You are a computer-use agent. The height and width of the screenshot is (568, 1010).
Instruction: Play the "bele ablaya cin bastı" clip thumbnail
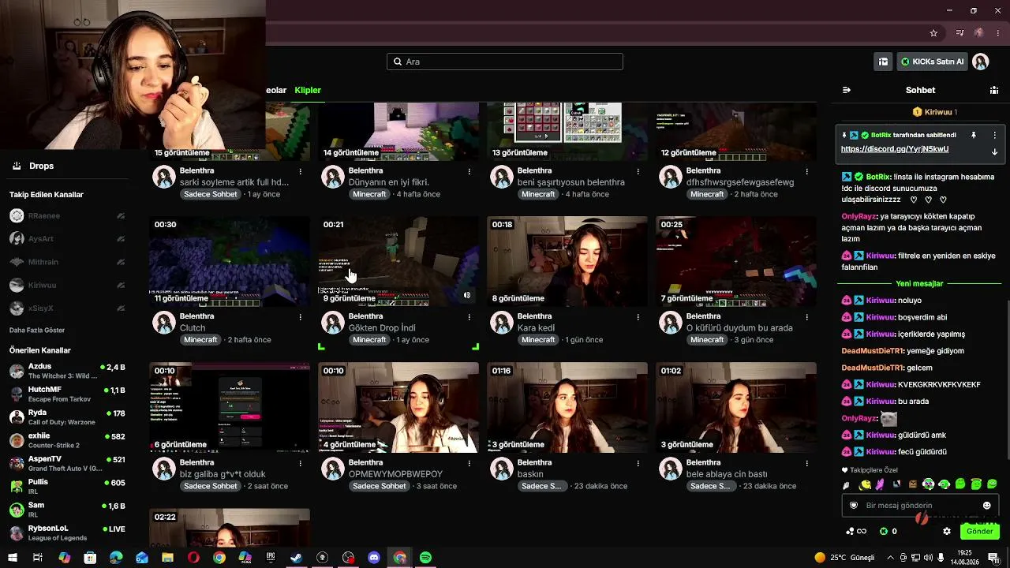736,407
